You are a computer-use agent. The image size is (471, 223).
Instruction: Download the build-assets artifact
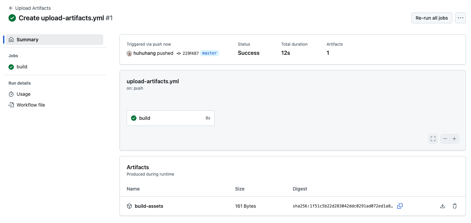coord(443,206)
